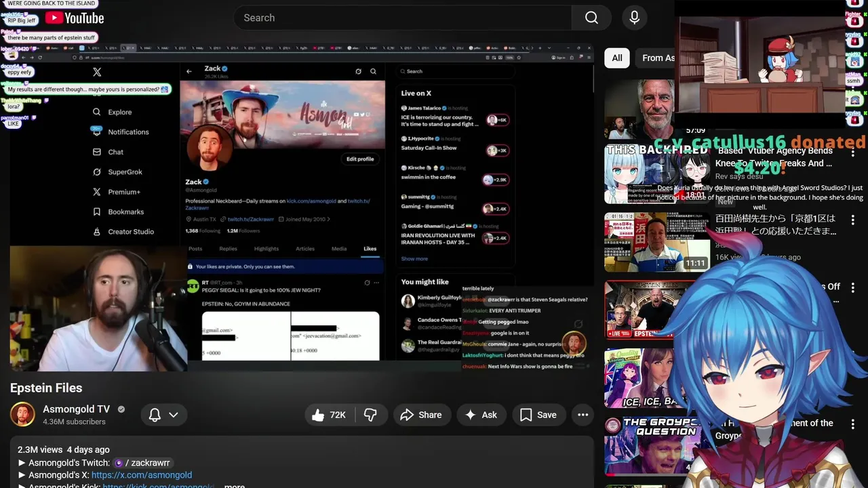
Task: Open Asmongold TV channel name link
Action: pos(76,409)
